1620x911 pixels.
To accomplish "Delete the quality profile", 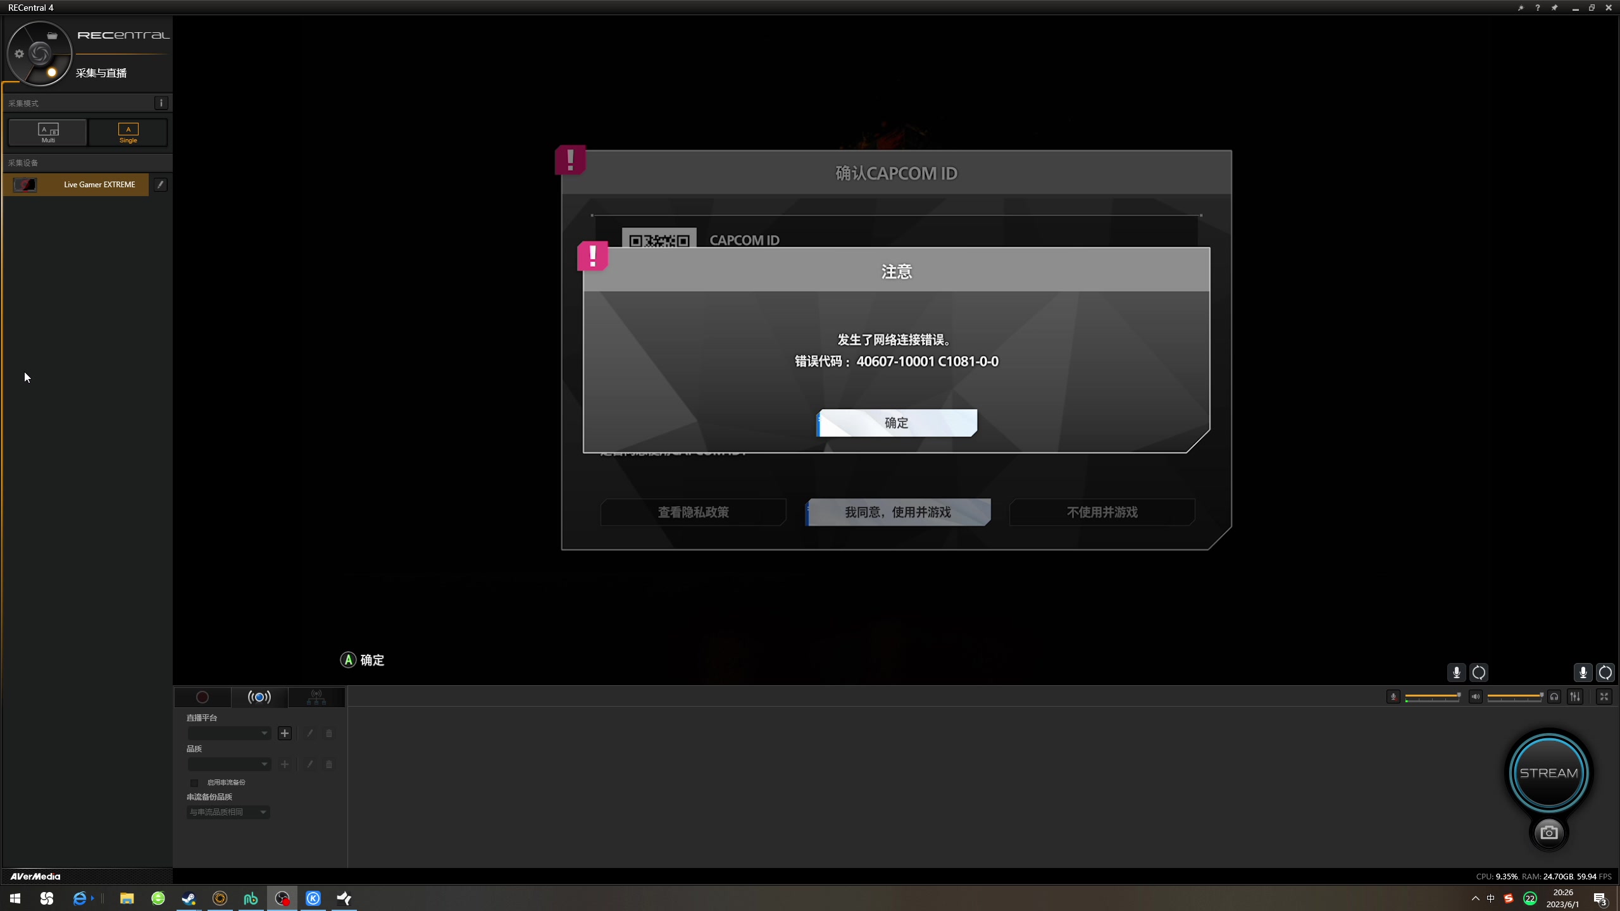I will pos(329,764).
